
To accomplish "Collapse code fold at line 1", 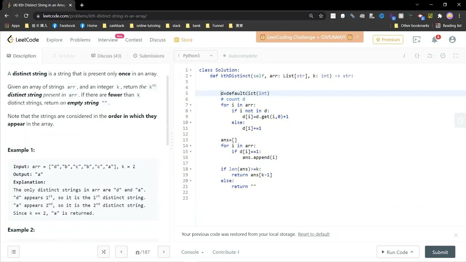I will tap(190, 70).
